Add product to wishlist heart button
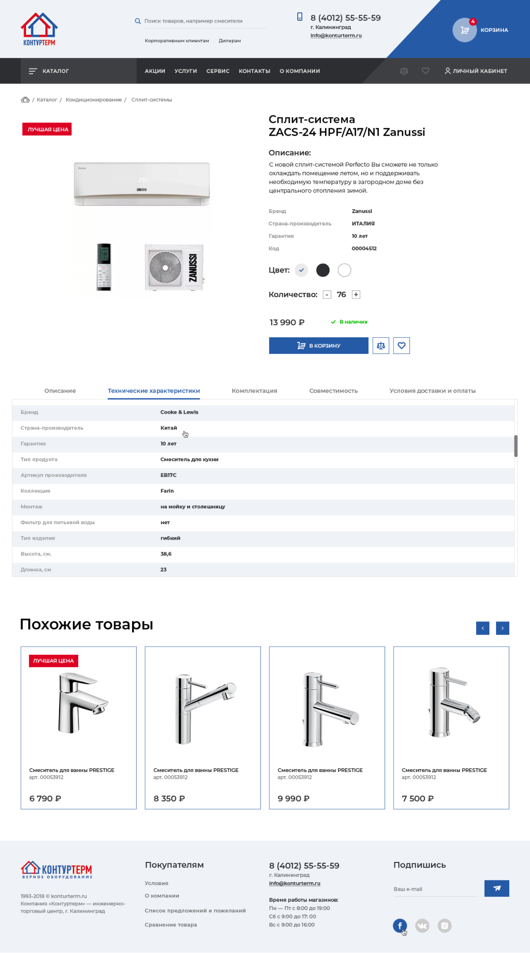530x953 pixels. (401, 346)
